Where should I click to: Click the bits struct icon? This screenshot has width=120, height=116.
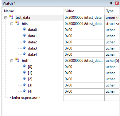17,23
